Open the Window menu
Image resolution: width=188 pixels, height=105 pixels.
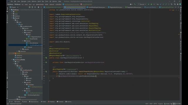(55, 1)
